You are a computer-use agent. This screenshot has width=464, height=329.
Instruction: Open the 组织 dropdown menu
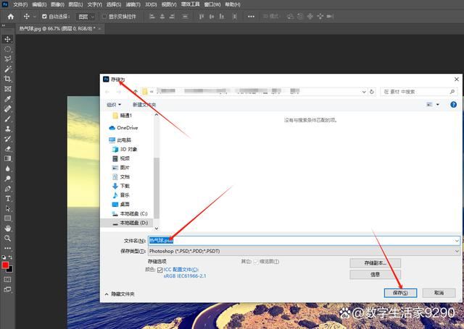(114, 105)
